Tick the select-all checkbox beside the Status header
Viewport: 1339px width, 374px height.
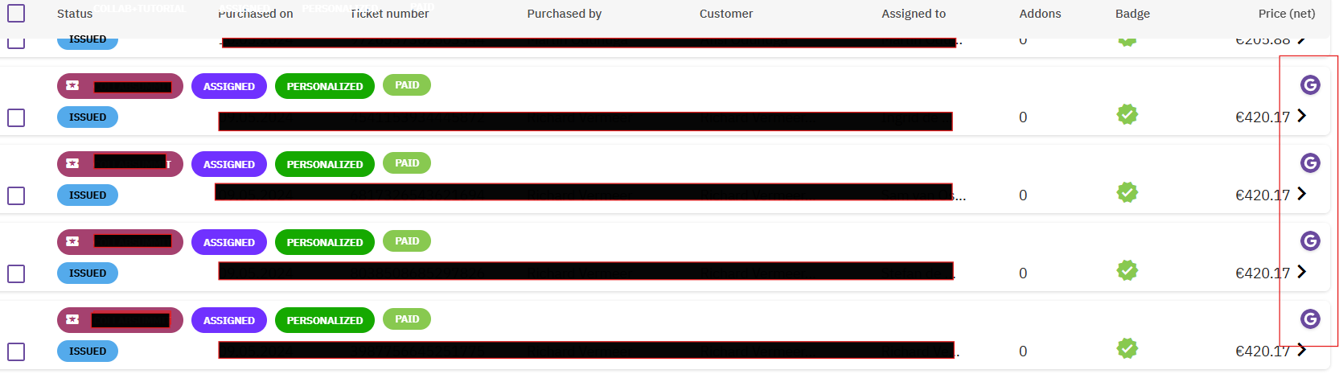point(16,13)
